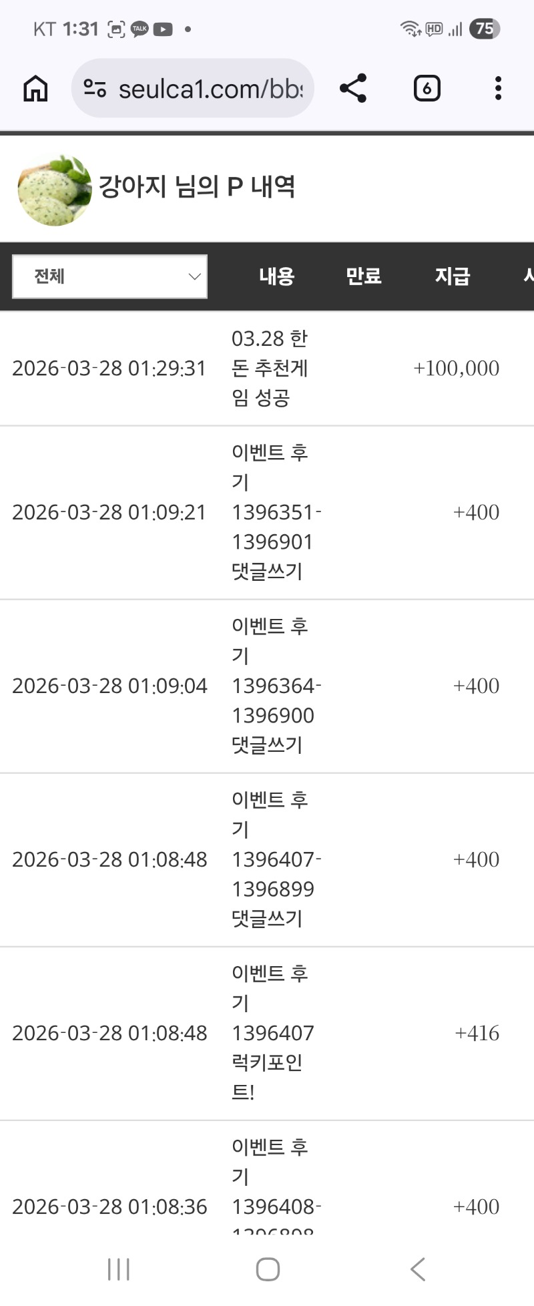
Task: Click the seulca1.com address bar
Action: pos(210,88)
